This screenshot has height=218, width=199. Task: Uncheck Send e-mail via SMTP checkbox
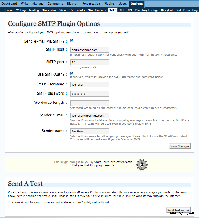(x=72, y=40)
